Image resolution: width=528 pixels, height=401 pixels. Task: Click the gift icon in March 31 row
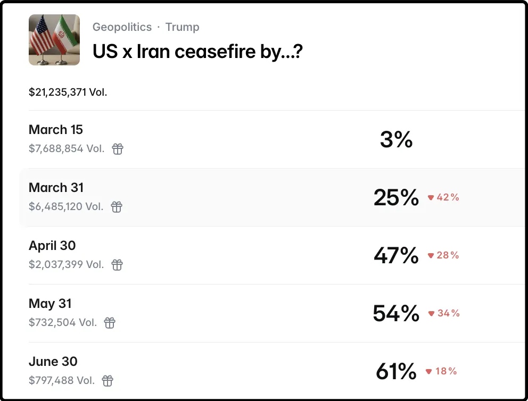coord(117,207)
